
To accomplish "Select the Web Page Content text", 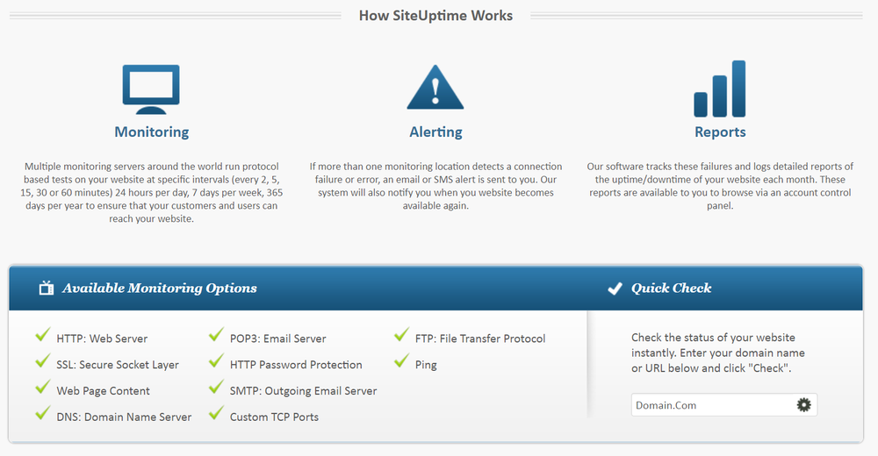I will [x=103, y=390].
